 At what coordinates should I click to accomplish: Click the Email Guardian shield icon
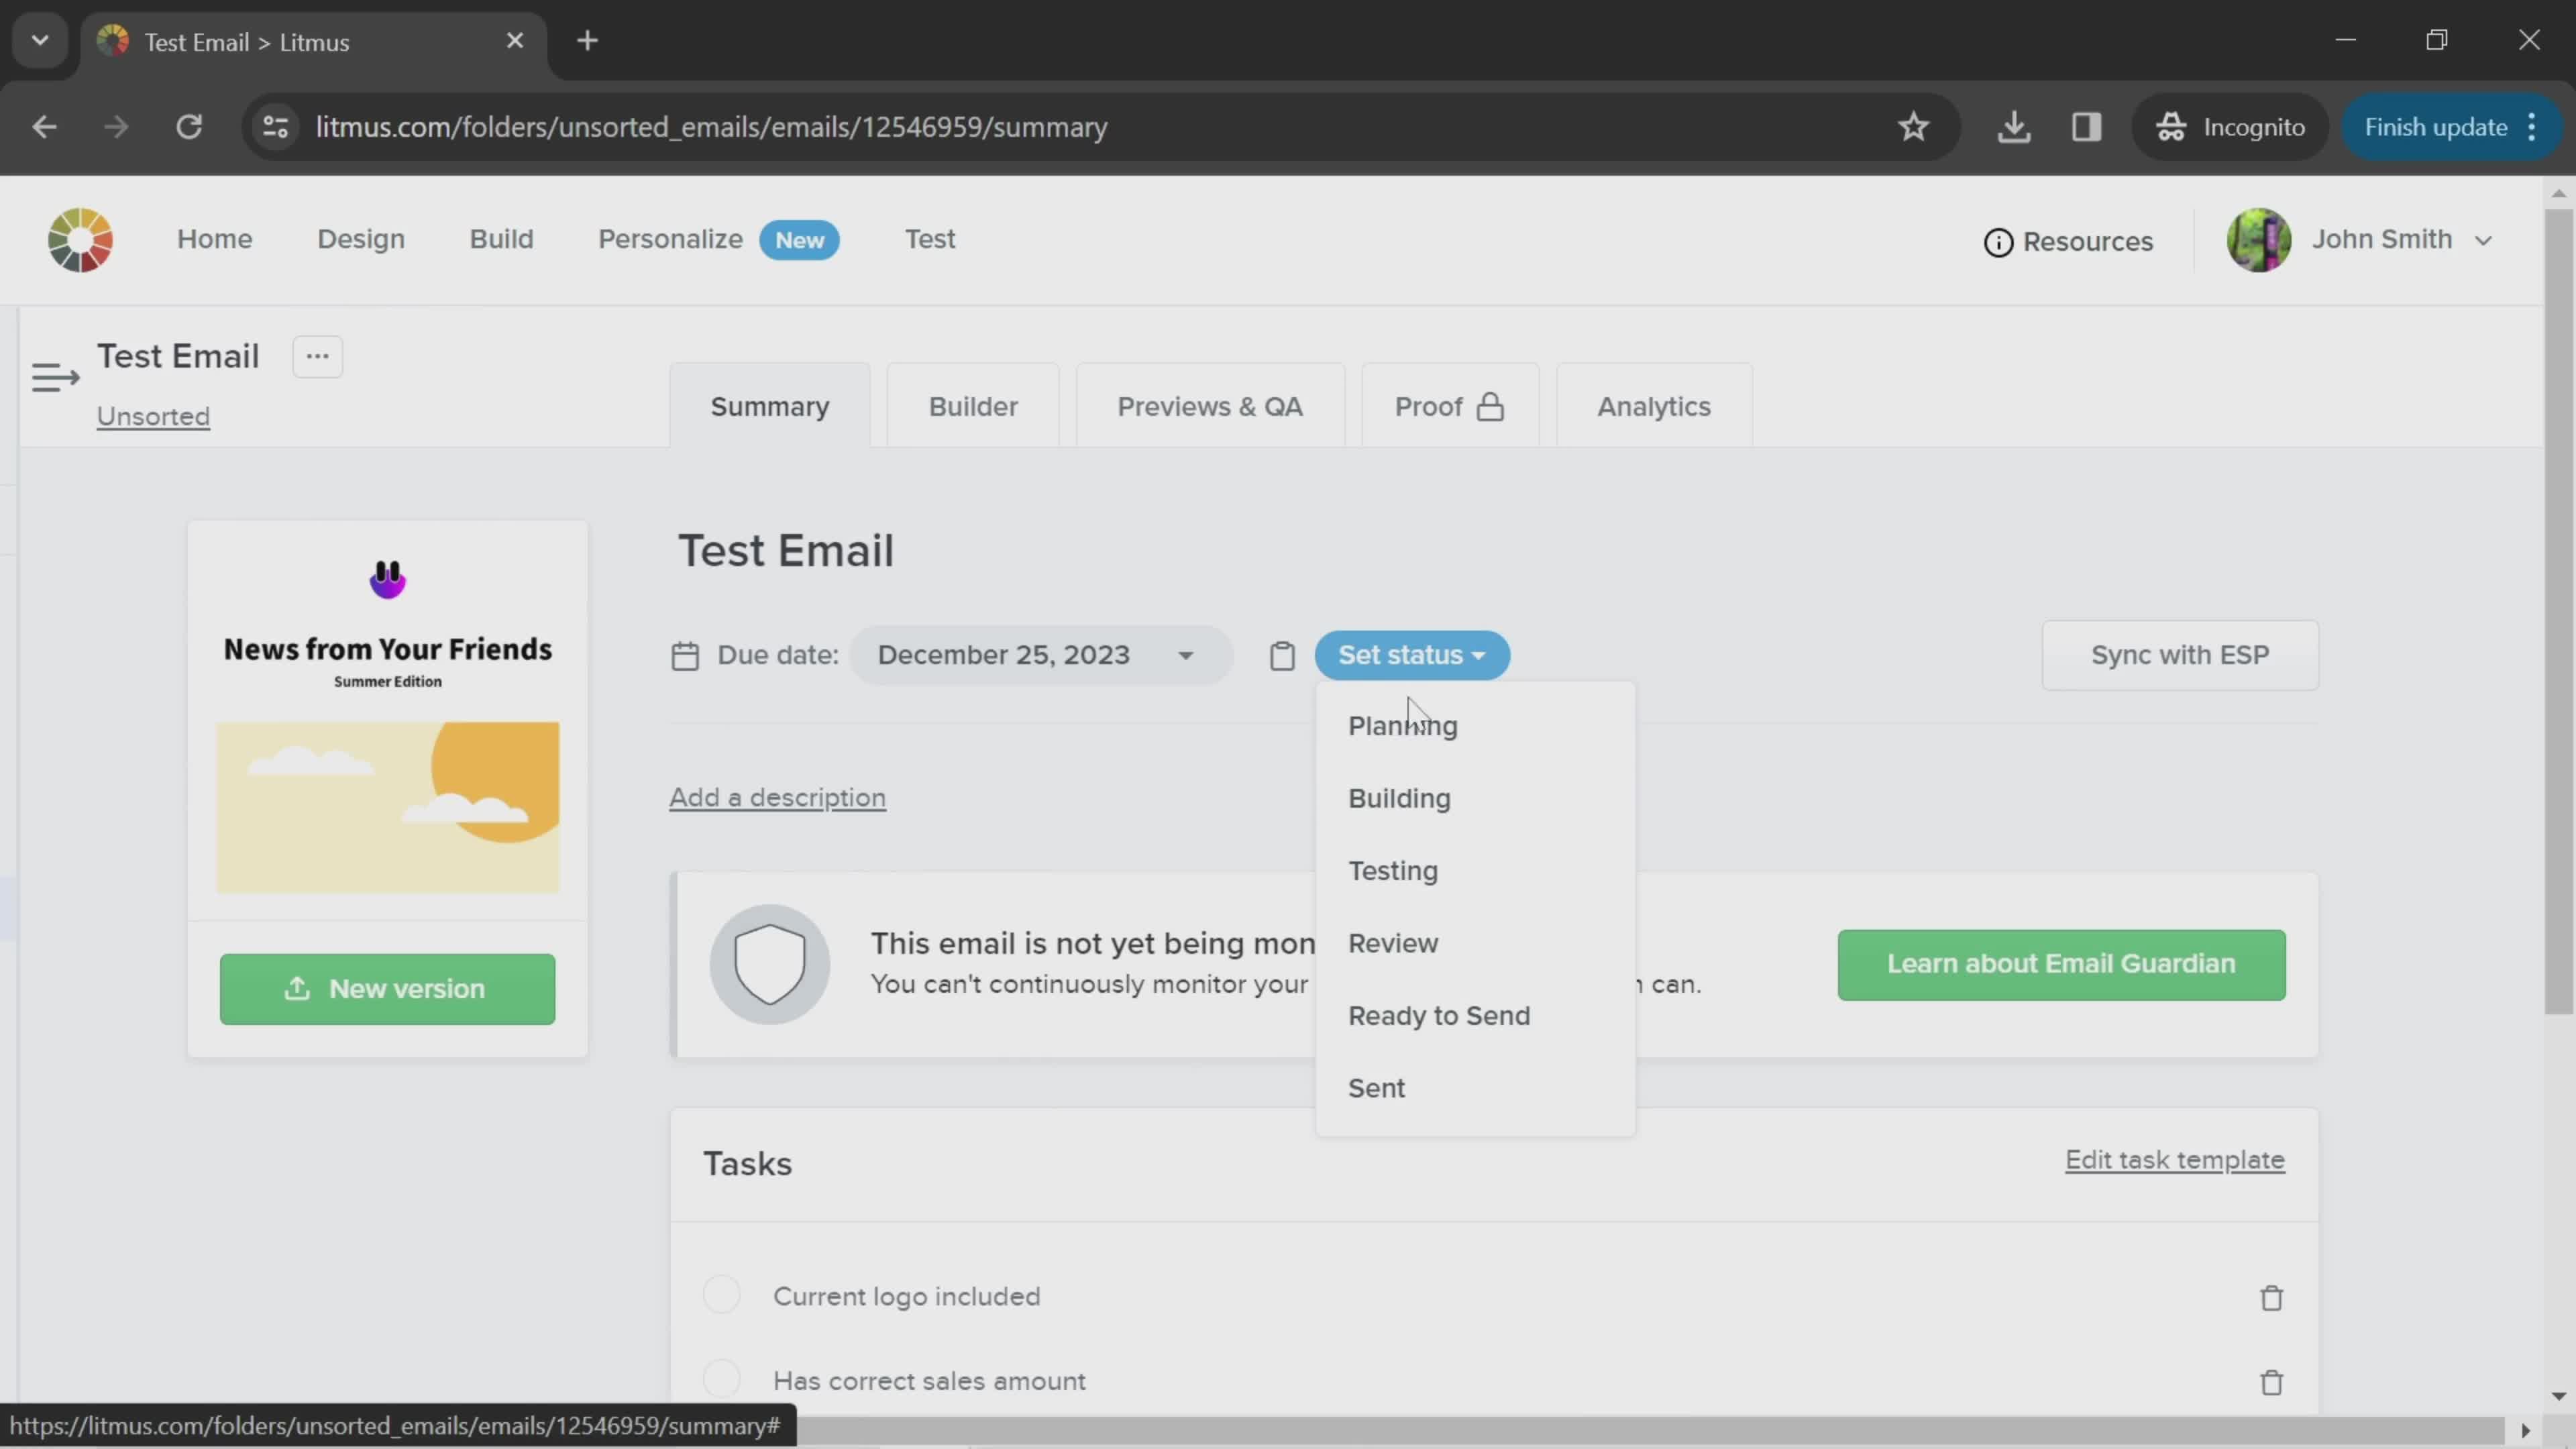[770, 965]
